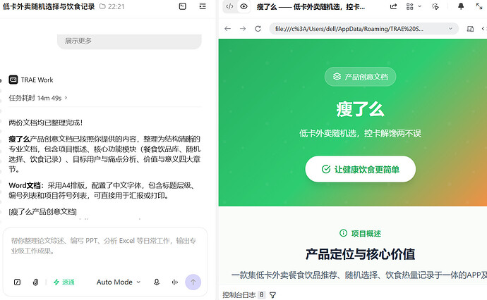Switch to the eye preview mode
Image resolution: width=487 pixels, height=300 pixels.
(243, 6)
